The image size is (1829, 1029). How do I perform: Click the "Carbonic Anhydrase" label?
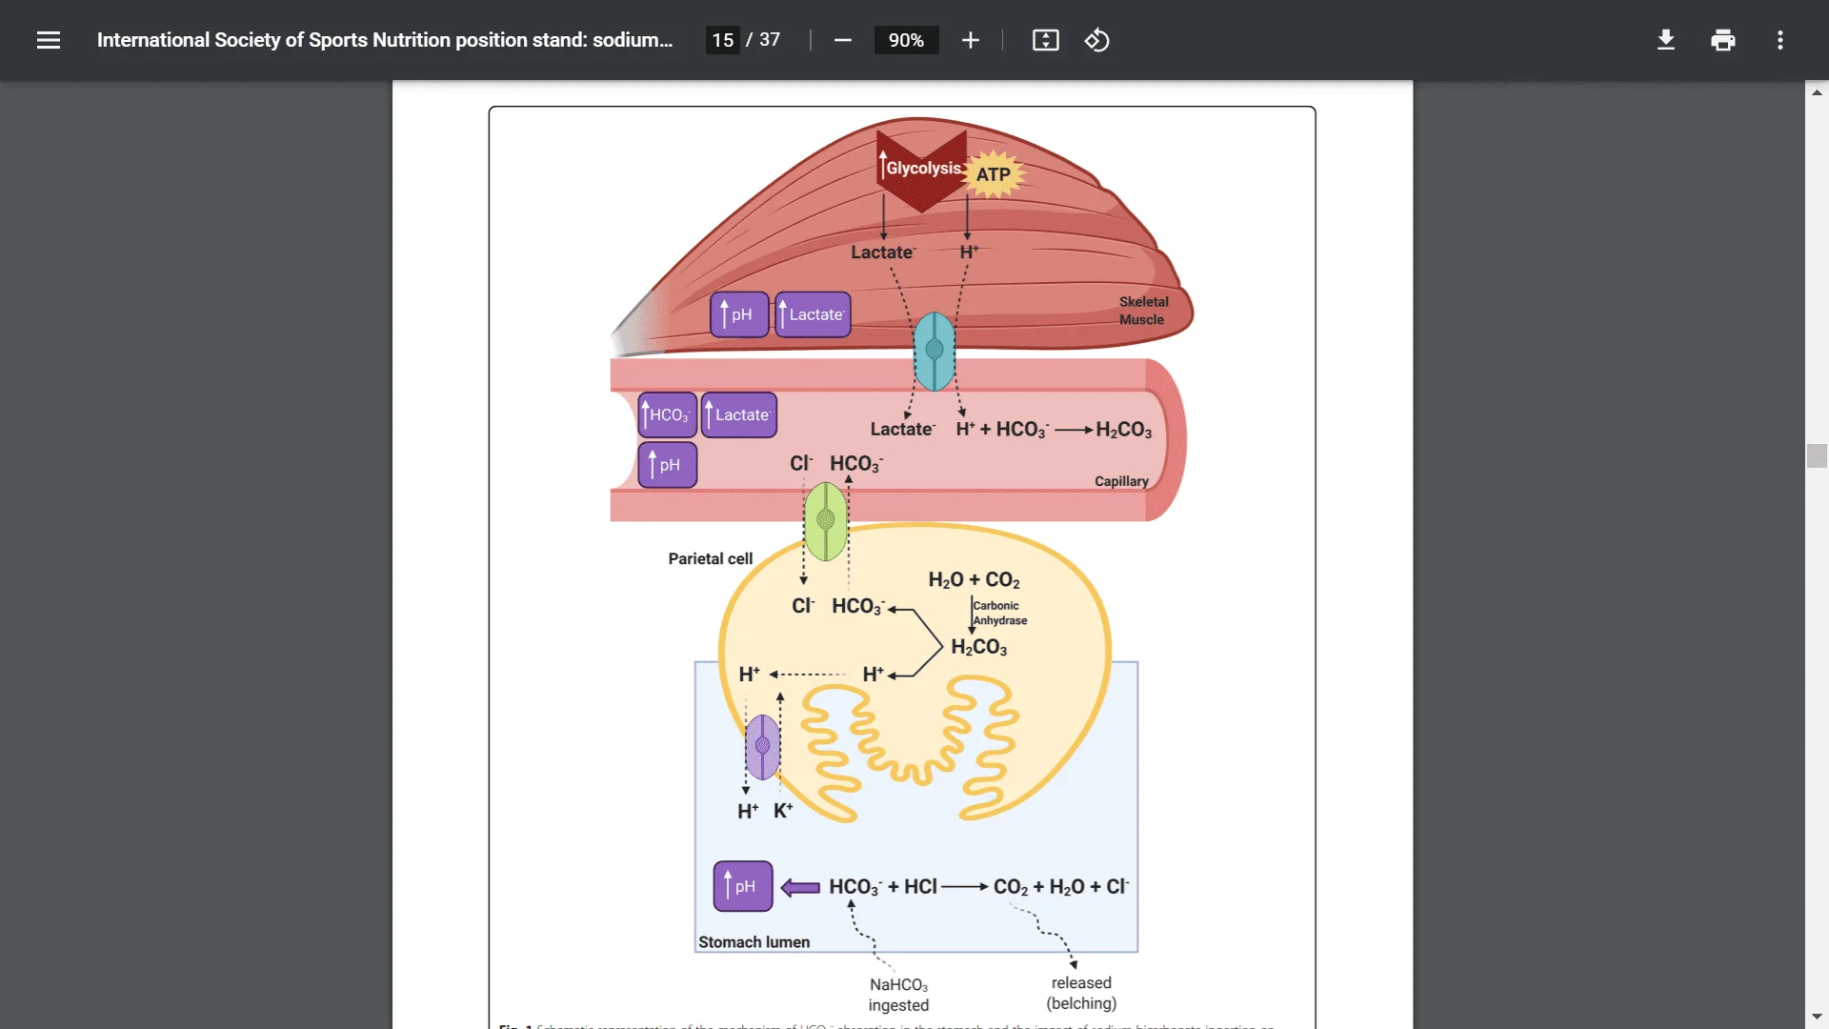click(999, 613)
